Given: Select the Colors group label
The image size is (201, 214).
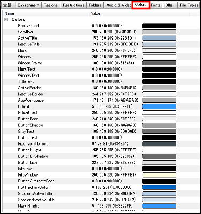Looking at the screenshot, I should [18, 19].
